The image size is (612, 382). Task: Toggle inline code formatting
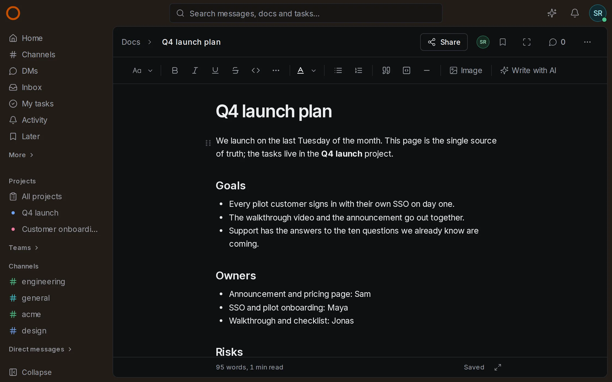point(256,70)
